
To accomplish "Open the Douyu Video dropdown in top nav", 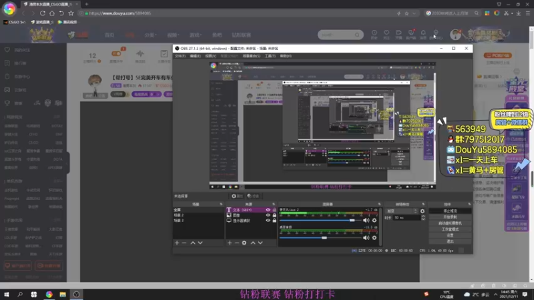I will [x=173, y=35].
